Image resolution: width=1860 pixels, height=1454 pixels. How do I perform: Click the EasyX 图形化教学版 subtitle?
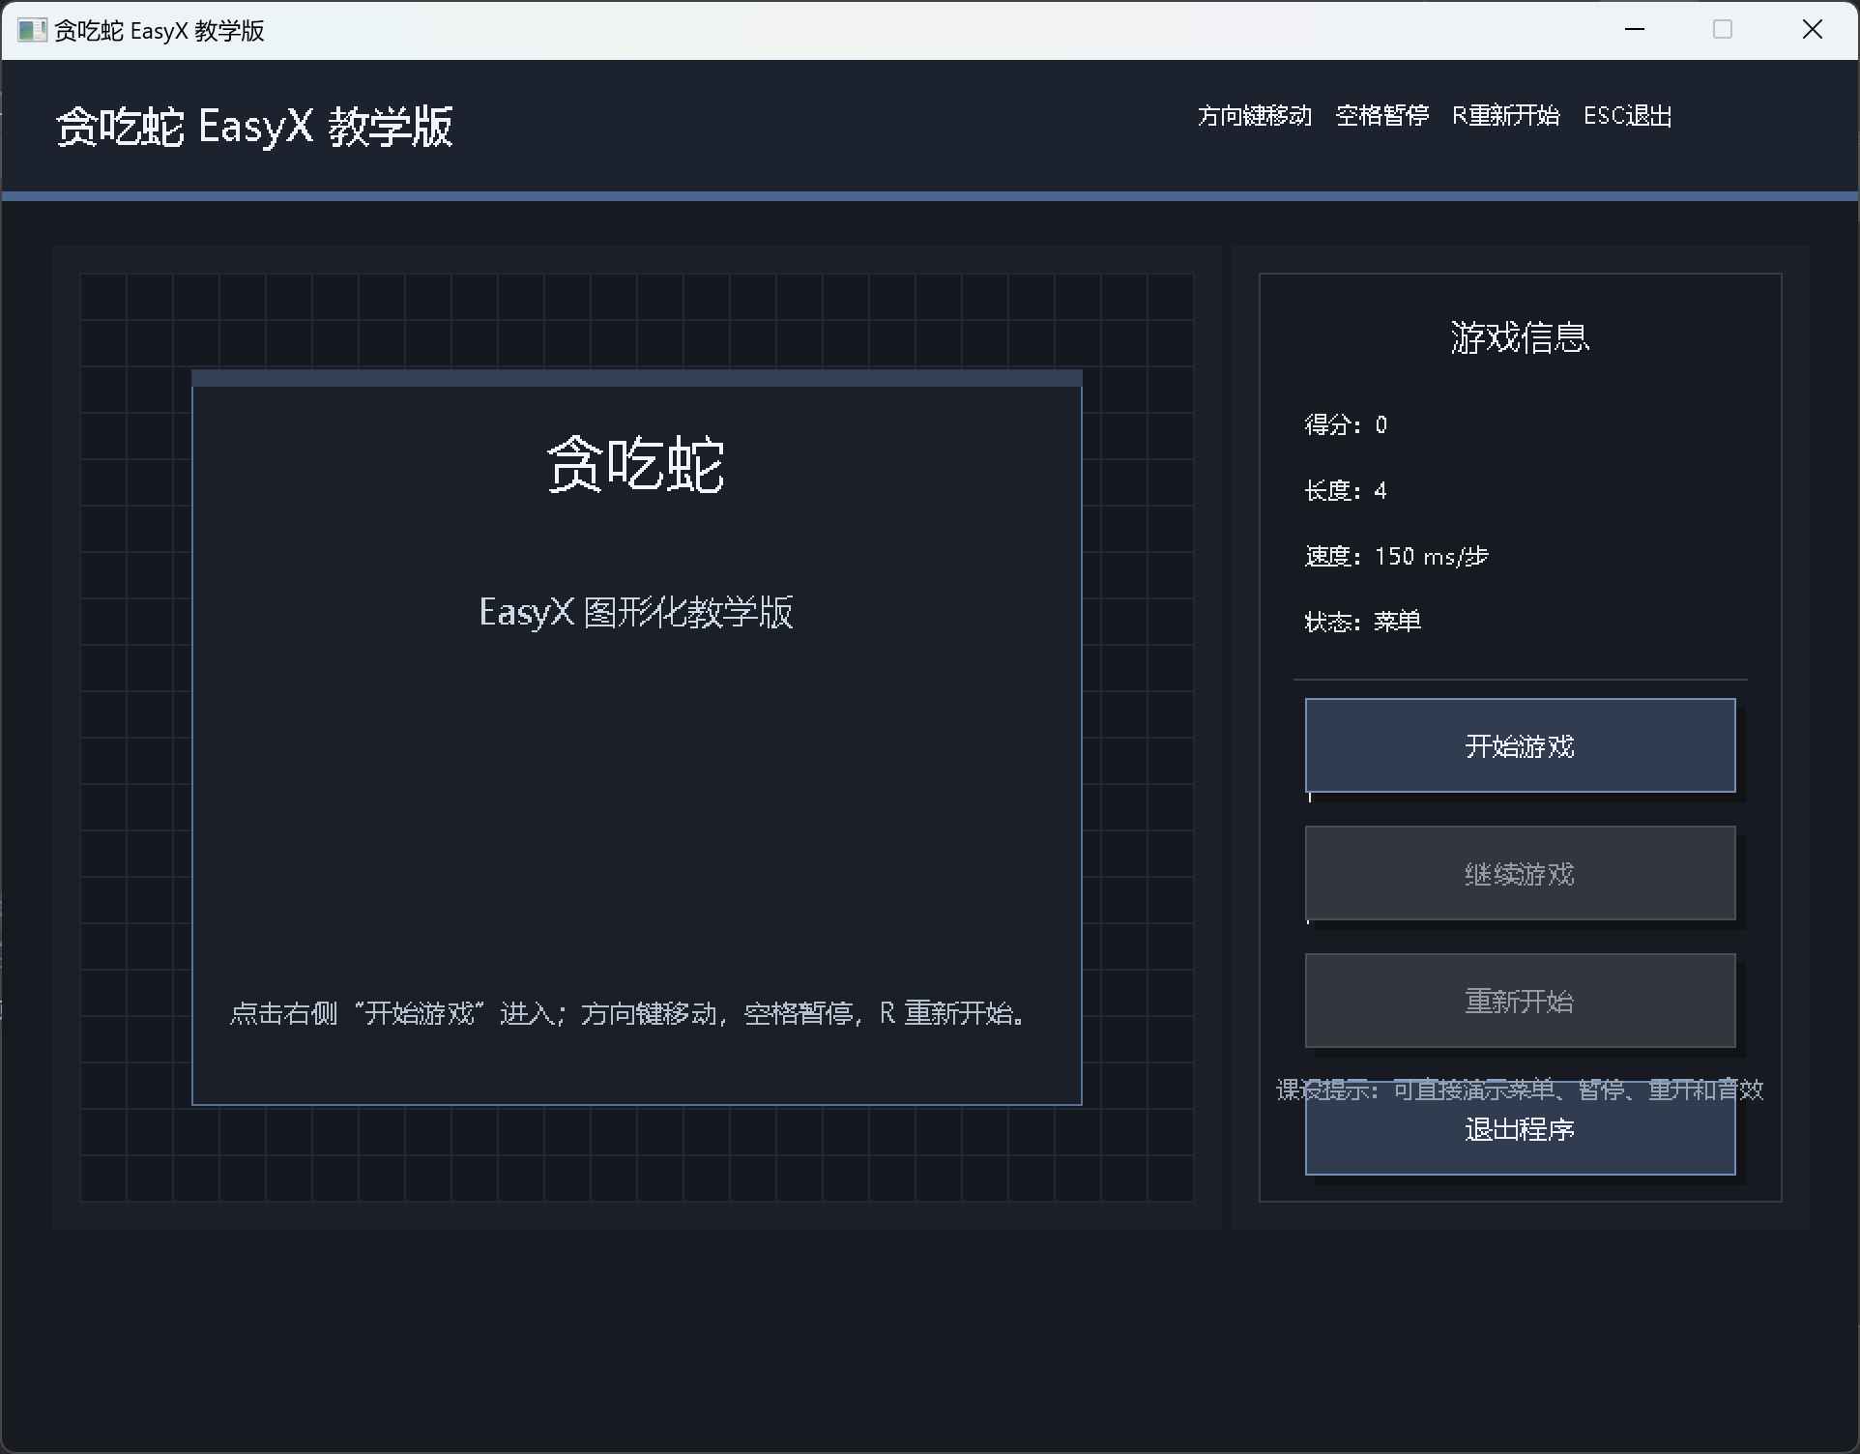pos(636,612)
